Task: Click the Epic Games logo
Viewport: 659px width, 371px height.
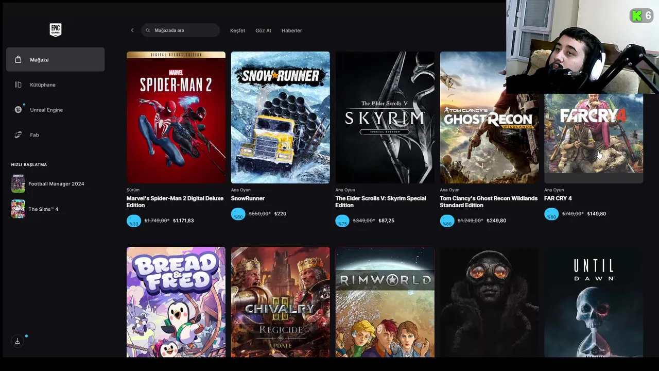Action: coord(56,30)
